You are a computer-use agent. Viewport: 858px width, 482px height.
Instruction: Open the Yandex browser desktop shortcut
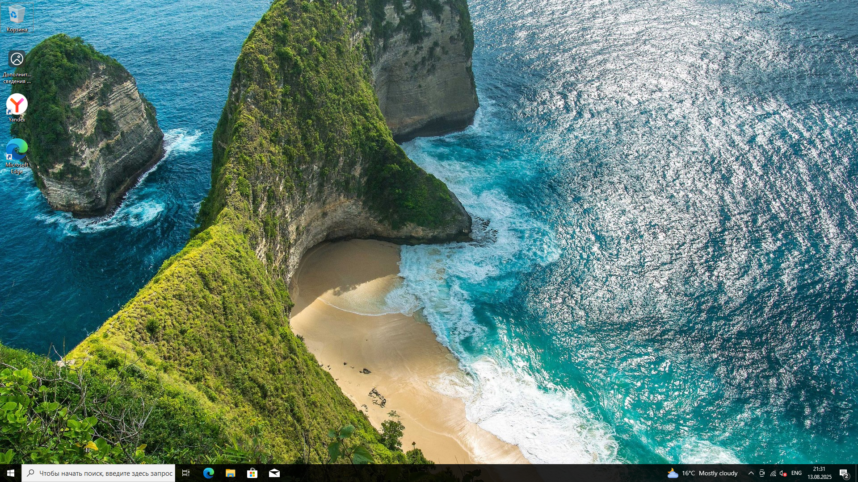click(x=16, y=107)
